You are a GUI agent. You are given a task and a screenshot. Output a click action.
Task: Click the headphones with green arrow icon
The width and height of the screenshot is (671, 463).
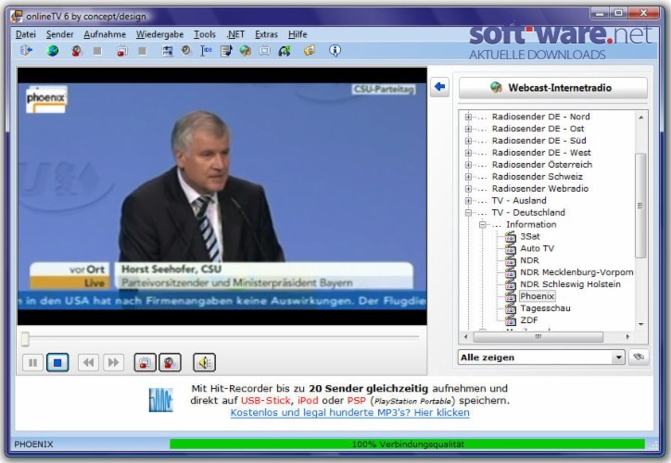tap(285, 51)
